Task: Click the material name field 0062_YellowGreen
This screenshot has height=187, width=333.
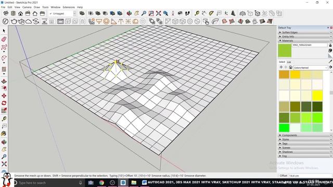Action: 310,45
